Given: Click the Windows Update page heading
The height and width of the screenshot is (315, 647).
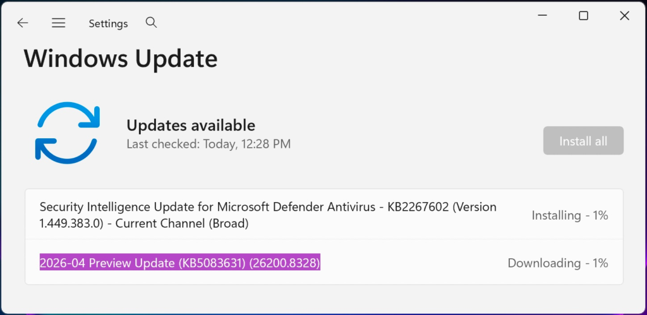Looking at the screenshot, I should point(121,59).
